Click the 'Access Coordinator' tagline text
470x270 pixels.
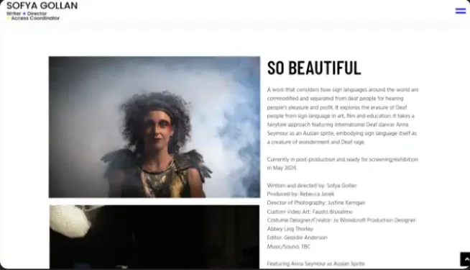tap(35, 18)
